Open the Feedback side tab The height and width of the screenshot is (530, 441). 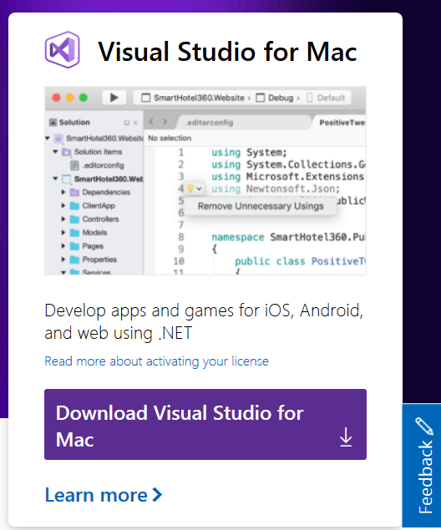[x=422, y=466]
